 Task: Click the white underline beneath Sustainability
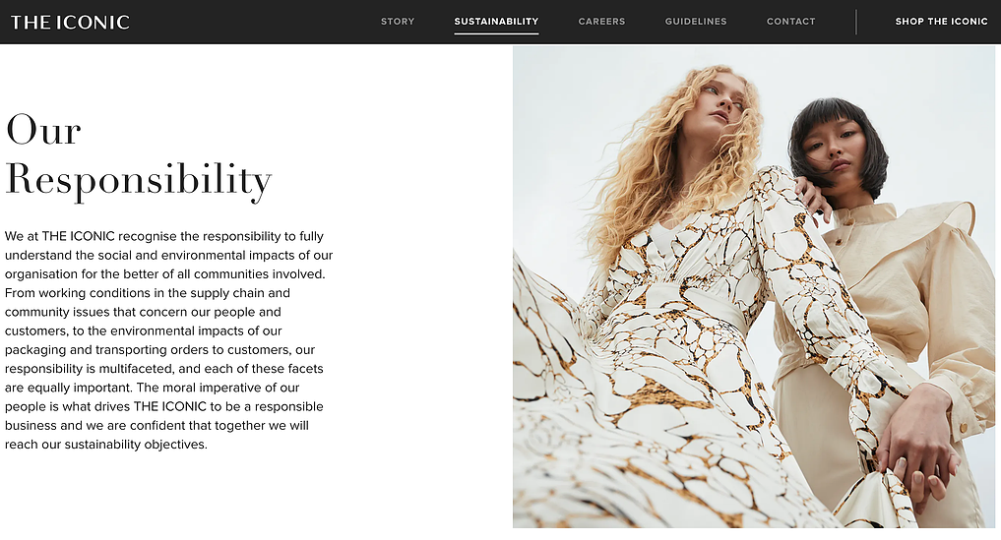point(496,33)
